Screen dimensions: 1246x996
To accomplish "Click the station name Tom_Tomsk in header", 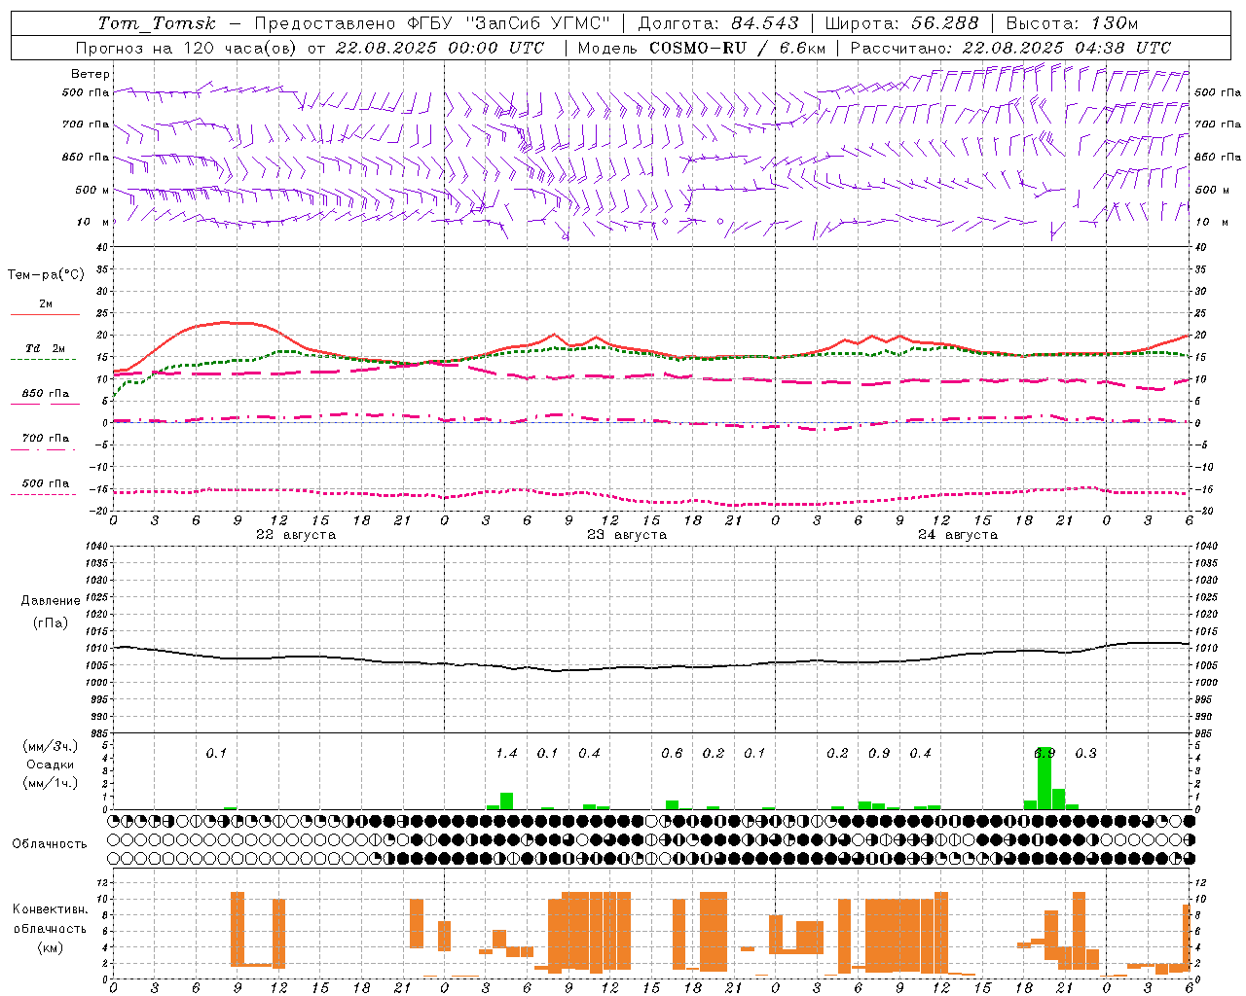I will [158, 23].
